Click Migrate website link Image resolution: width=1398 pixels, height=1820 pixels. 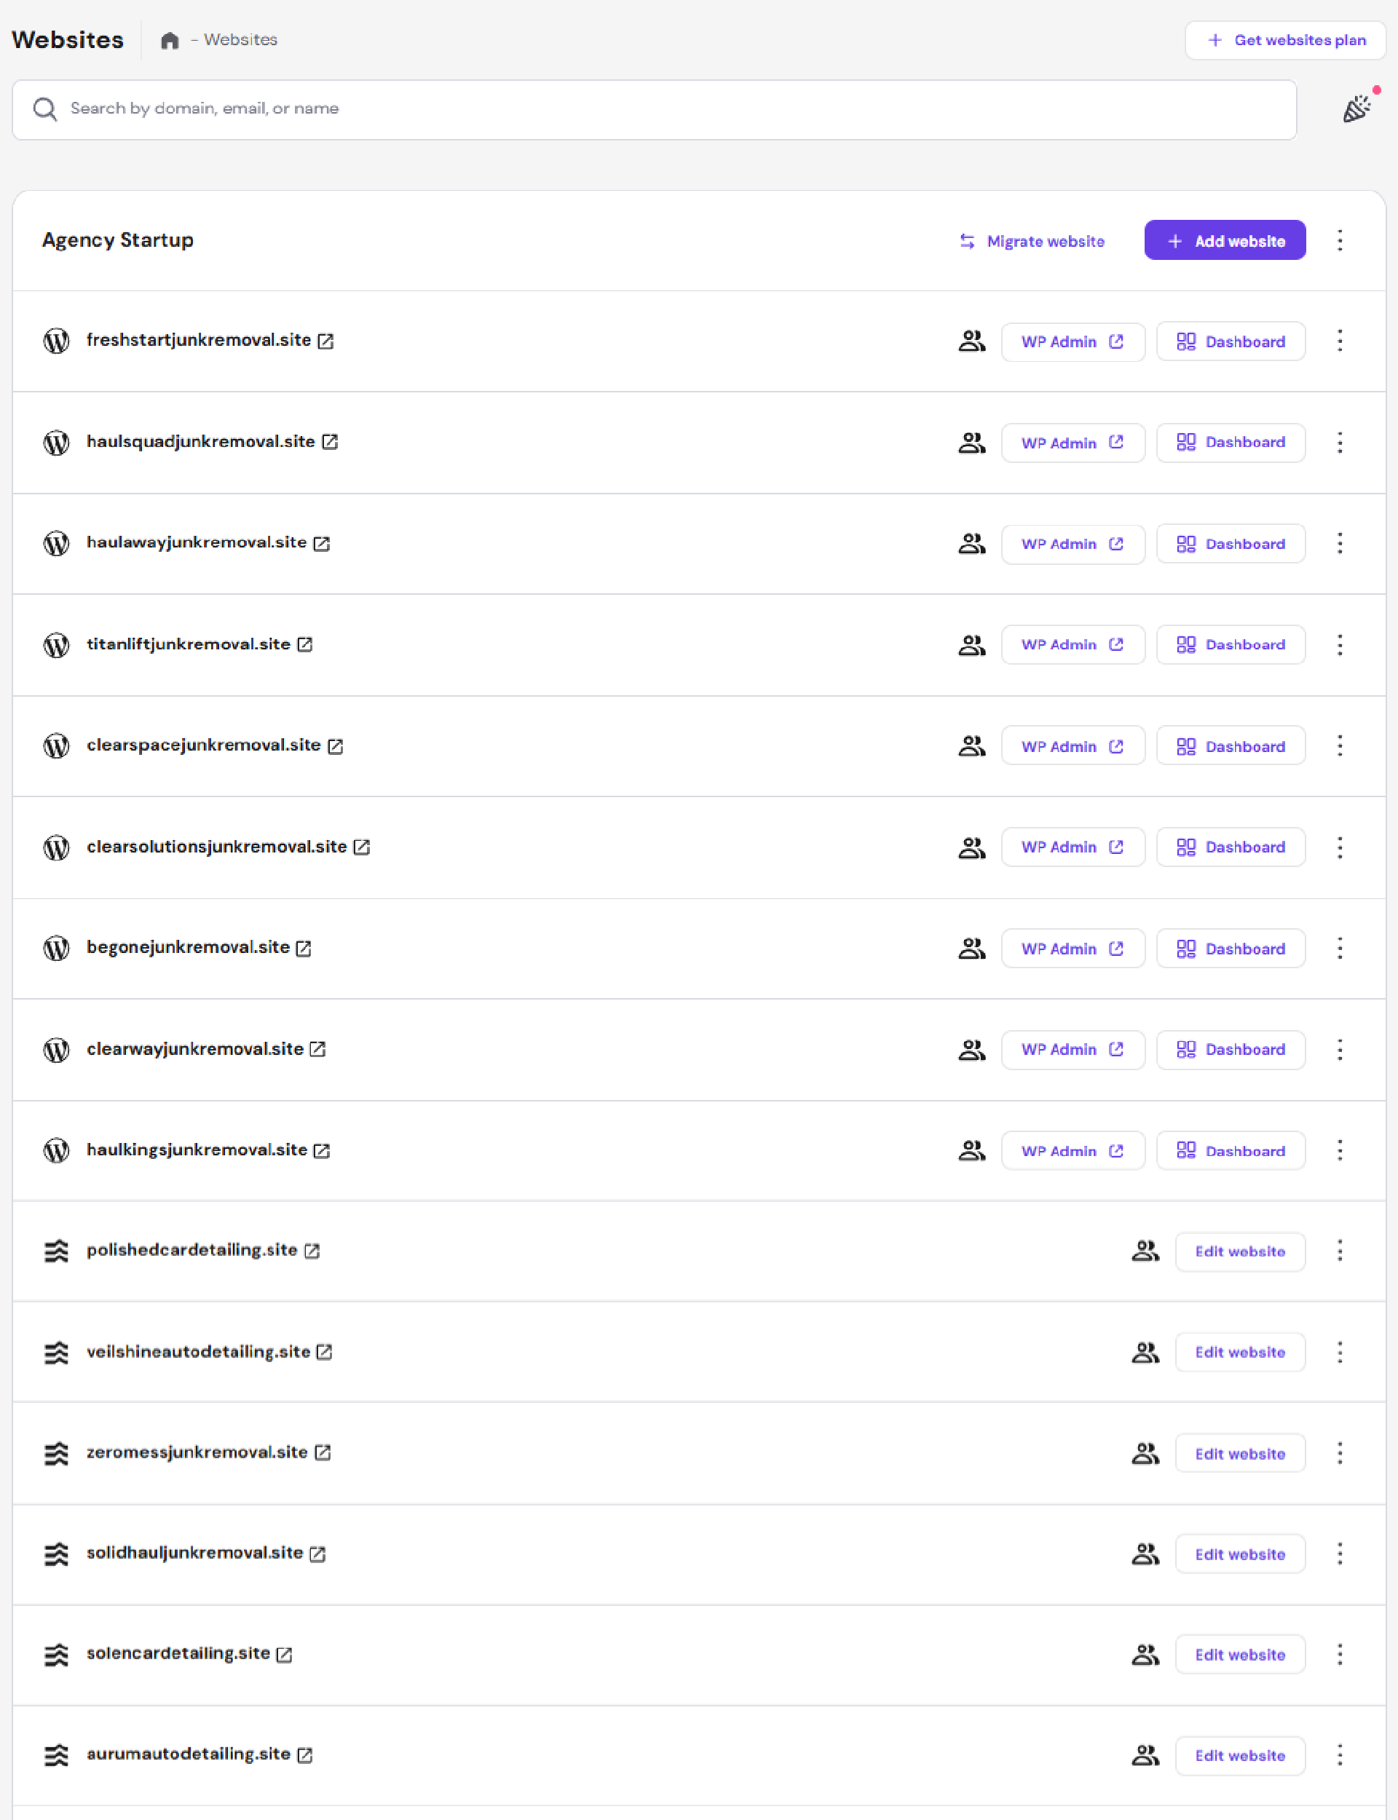point(1032,241)
